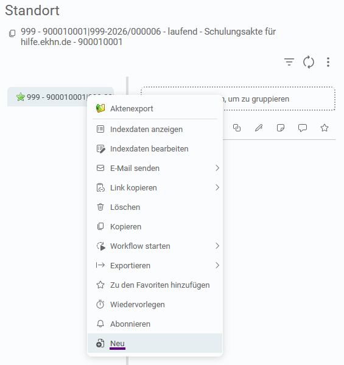Viewport: 344px width, 365px height.
Task: Click the new document icon beside Neu
Action: click(x=100, y=343)
